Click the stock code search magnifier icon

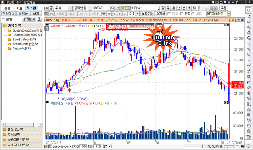113,8
